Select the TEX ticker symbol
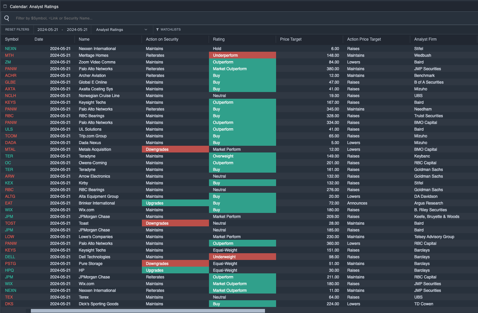 [9, 297]
